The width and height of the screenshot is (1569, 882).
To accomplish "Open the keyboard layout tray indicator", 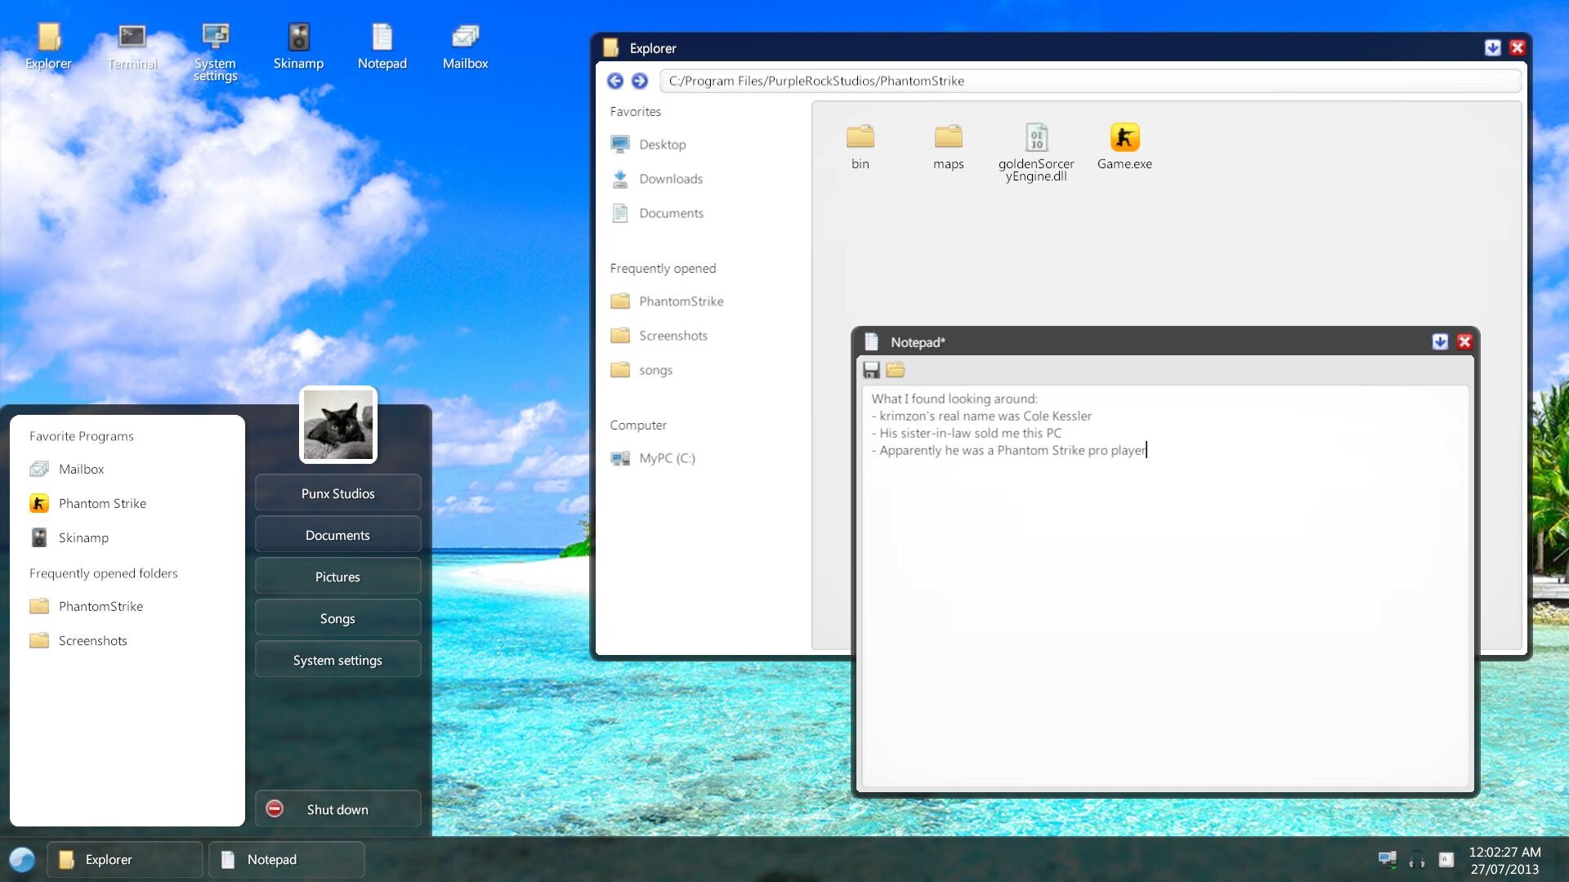I will 1445,859.
